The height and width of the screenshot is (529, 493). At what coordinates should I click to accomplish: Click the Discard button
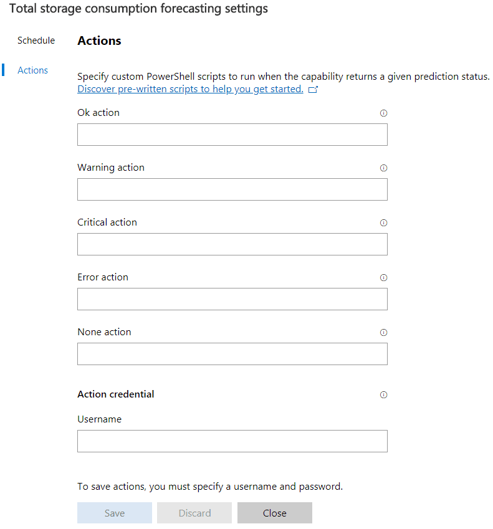coord(194,513)
